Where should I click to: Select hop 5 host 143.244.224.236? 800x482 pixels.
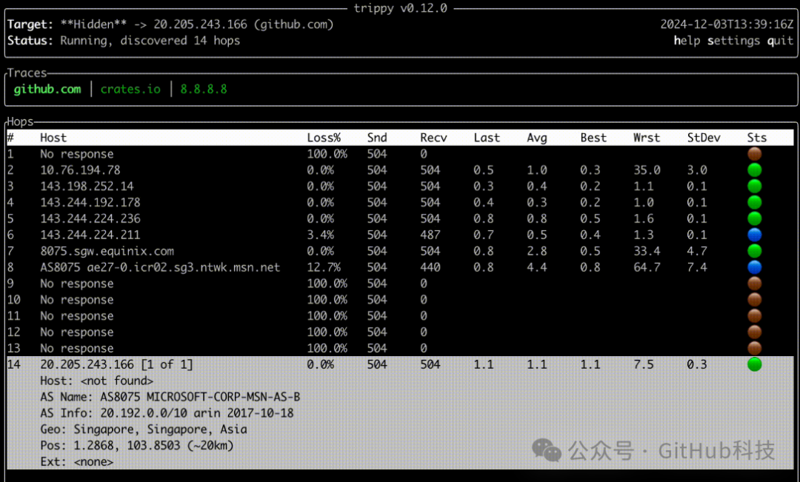(x=90, y=218)
